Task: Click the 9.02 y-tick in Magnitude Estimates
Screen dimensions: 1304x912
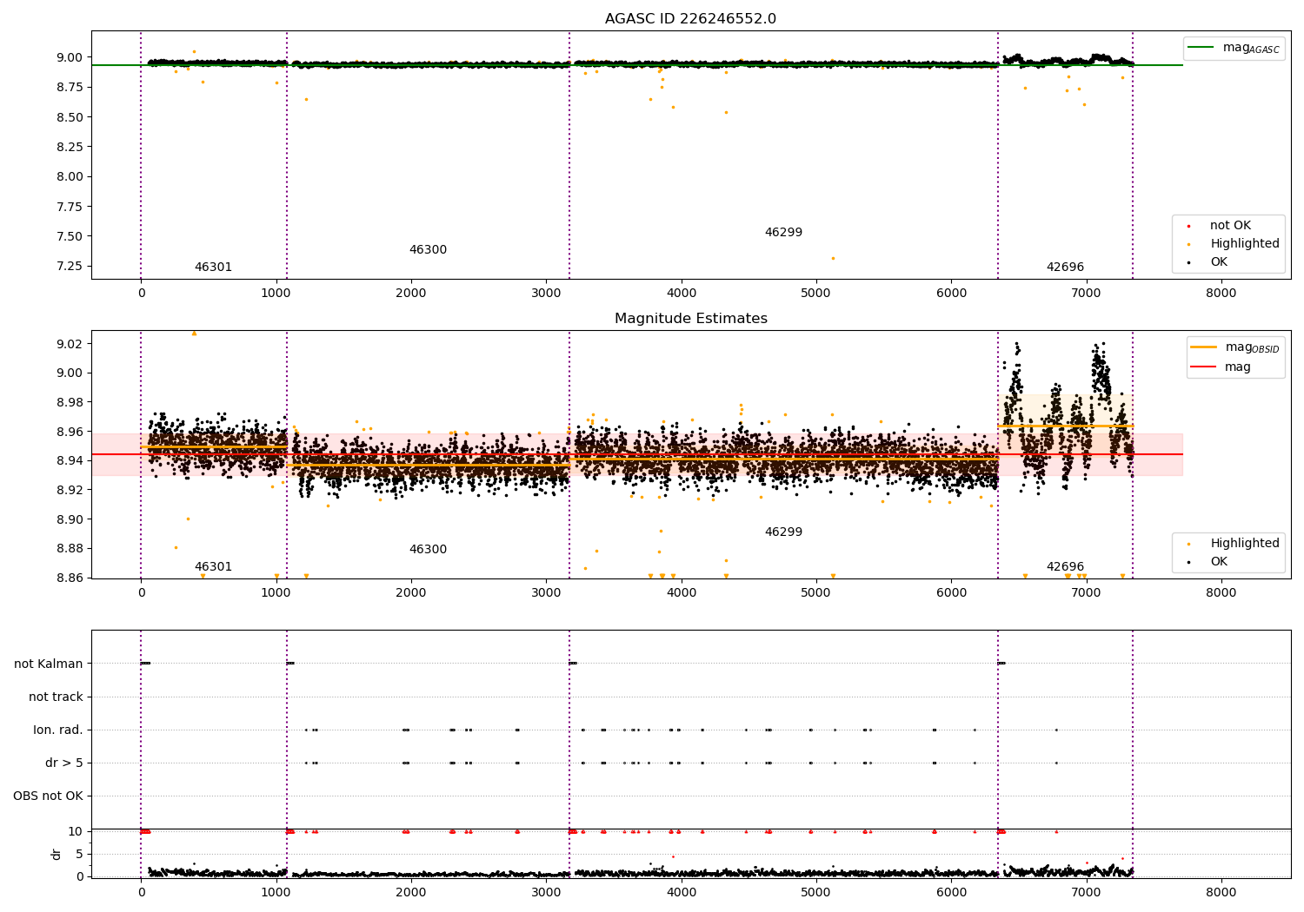Action: click(x=70, y=345)
